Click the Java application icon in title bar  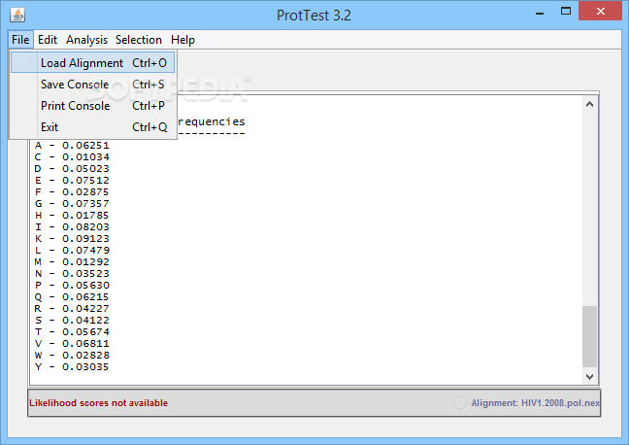(x=17, y=16)
